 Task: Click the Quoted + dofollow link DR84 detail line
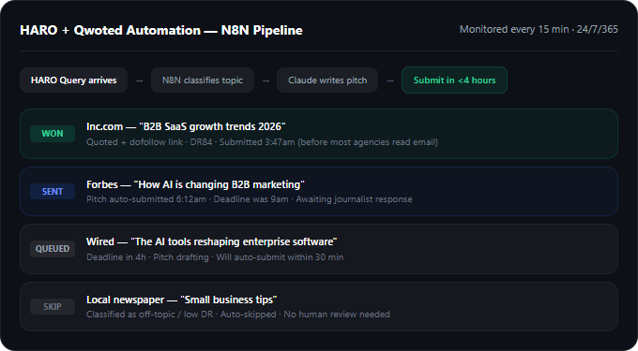pyautogui.click(x=262, y=142)
